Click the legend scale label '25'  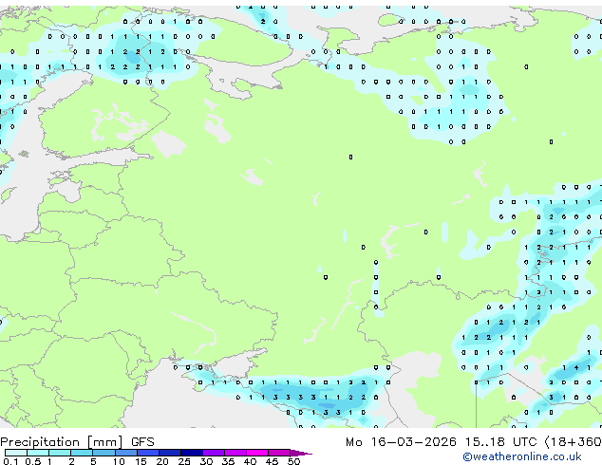[x=184, y=461]
